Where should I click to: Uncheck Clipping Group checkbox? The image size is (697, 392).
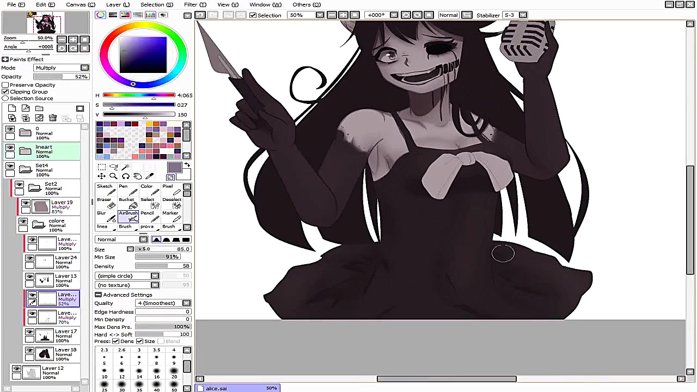tap(5, 91)
